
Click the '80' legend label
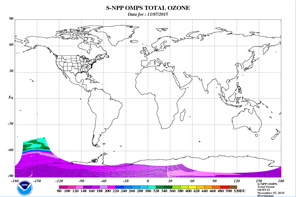[x=59, y=191]
